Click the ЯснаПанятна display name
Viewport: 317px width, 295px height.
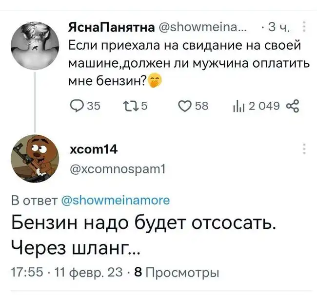click(x=111, y=27)
